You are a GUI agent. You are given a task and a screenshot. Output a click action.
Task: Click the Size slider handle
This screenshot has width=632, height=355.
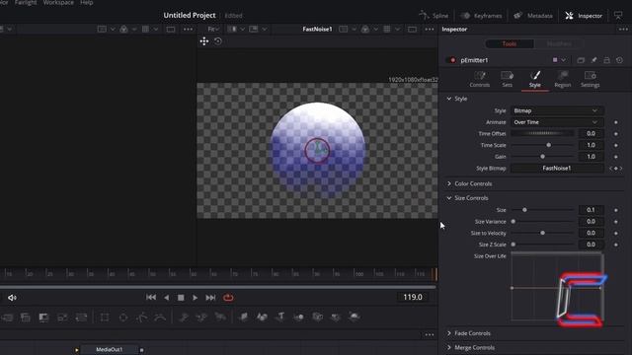tap(524, 210)
